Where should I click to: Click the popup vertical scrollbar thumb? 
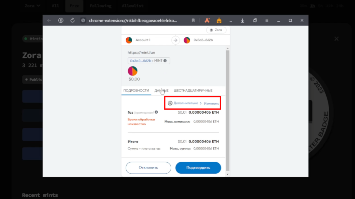click(228, 110)
